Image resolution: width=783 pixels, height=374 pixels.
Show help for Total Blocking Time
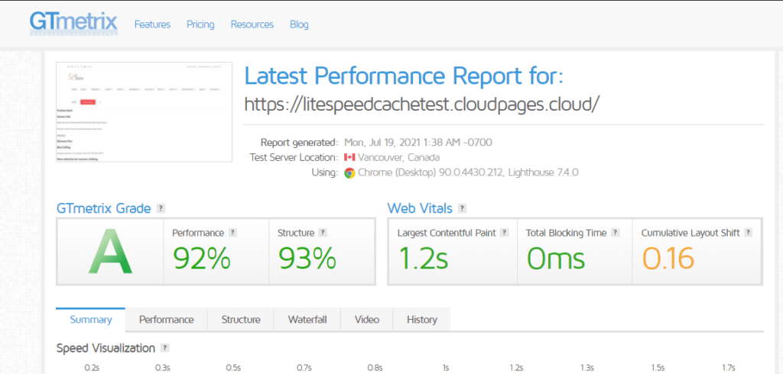(x=616, y=232)
